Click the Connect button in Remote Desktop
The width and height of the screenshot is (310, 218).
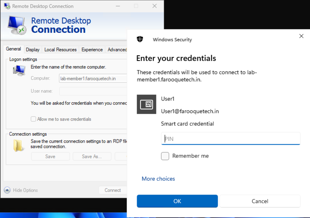click(x=113, y=190)
